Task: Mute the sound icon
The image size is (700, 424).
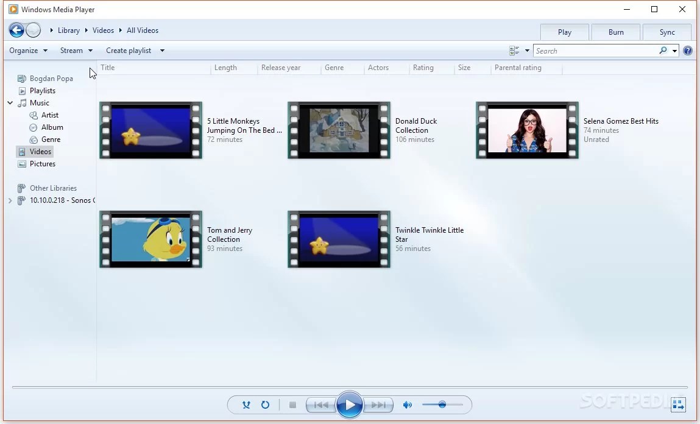Action: 407,405
